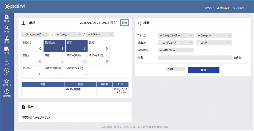This screenshot has width=254, height=131.
Task: Expand the STEP dropdown in approval panel
Action: [100, 34]
